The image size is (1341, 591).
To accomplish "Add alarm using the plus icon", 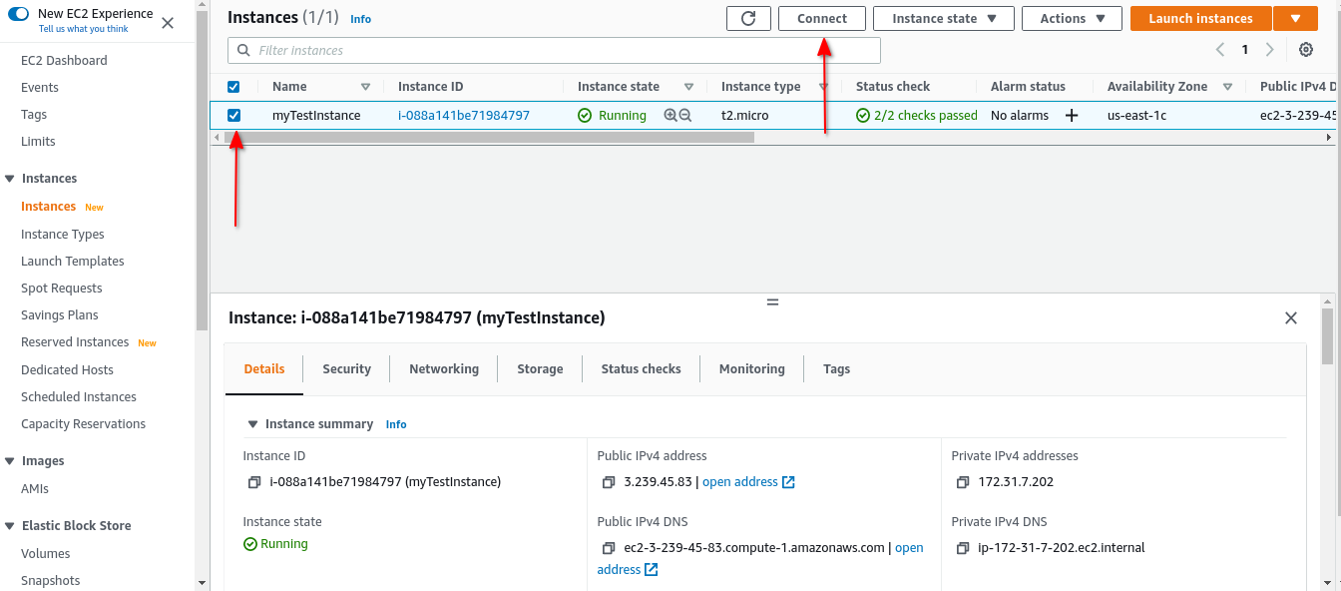I will [x=1072, y=116].
